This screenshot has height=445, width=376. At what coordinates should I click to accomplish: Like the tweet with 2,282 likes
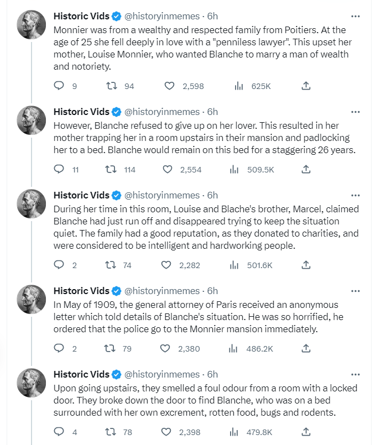(166, 265)
